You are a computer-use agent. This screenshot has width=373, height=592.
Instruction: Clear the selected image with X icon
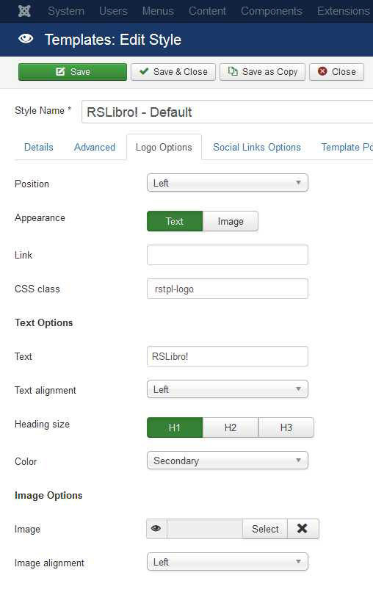[x=303, y=529]
